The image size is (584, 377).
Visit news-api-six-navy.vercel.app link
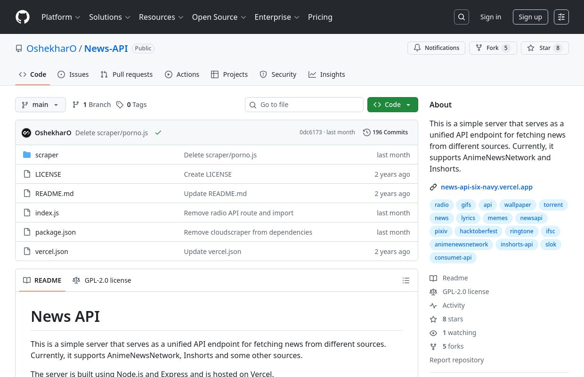click(487, 187)
